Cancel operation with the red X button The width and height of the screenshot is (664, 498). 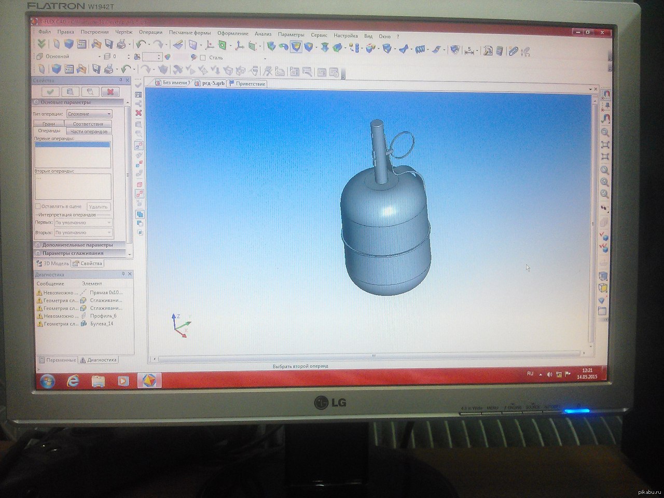[x=110, y=92]
